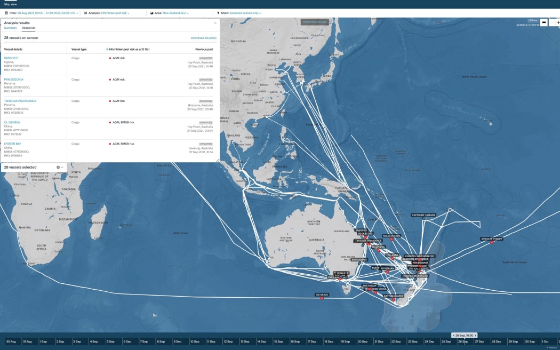Click the AGM risk cell in the VASSOS 2 row
Viewport: 560px width, 350px height.
coord(117,58)
